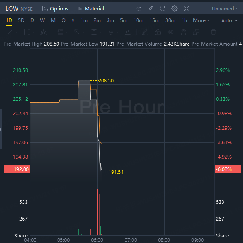Enter fullscreen with the expand icon
The height and width of the screenshot is (243, 243).
coord(187,8)
